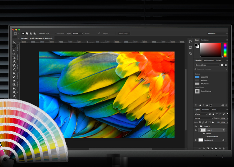Open the Opacity 100% dropdown arrow
The width and height of the screenshot is (234, 167).
point(227,118)
